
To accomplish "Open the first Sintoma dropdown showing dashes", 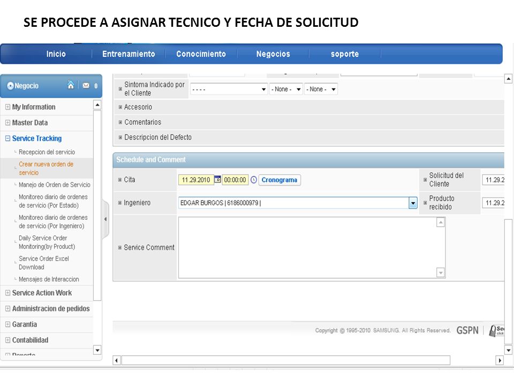I will [x=229, y=90].
